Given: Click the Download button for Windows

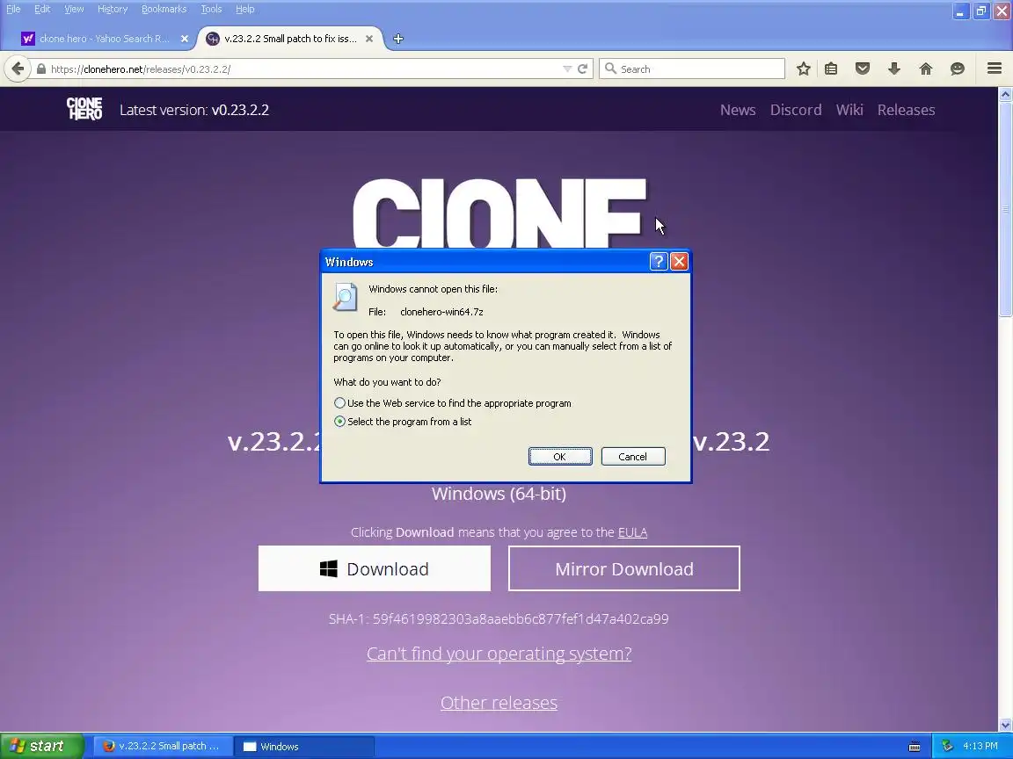Looking at the screenshot, I should (x=375, y=568).
